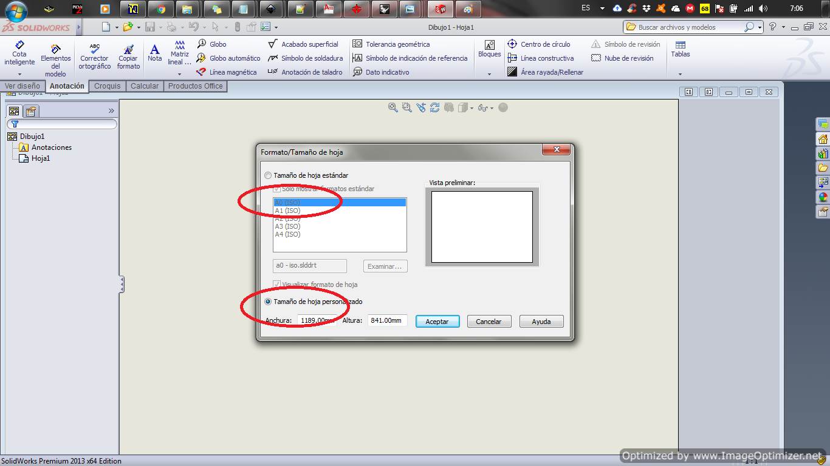Viewport: 830px width, 466px height.
Task: Insert a Nota annotation
Action: coord(155,53)
